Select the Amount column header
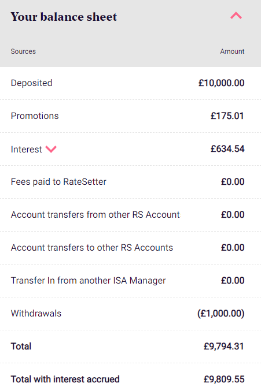The width and height of the screenshot is (261, 391). [232, 51]
